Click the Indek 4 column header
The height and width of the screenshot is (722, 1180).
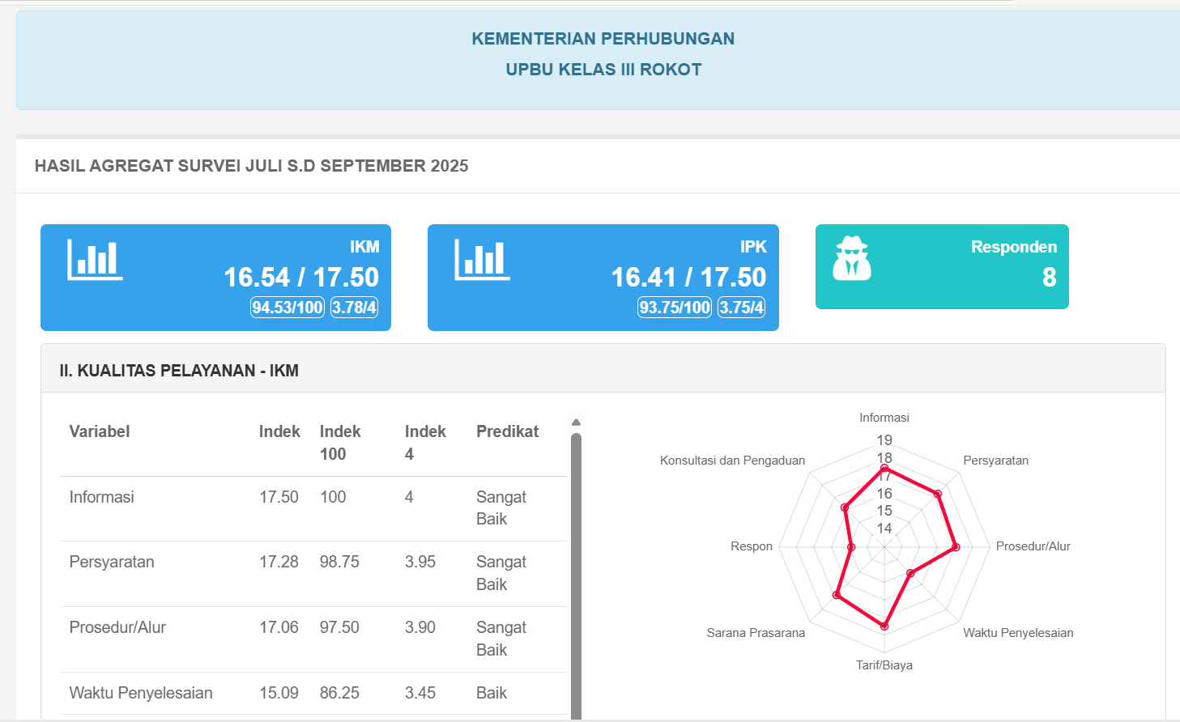pyautogui.click(x=425, y=443)
